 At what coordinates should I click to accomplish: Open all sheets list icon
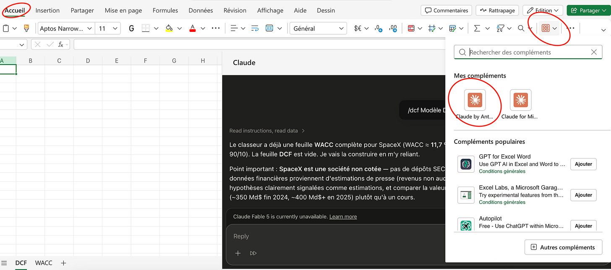[4, 263]
